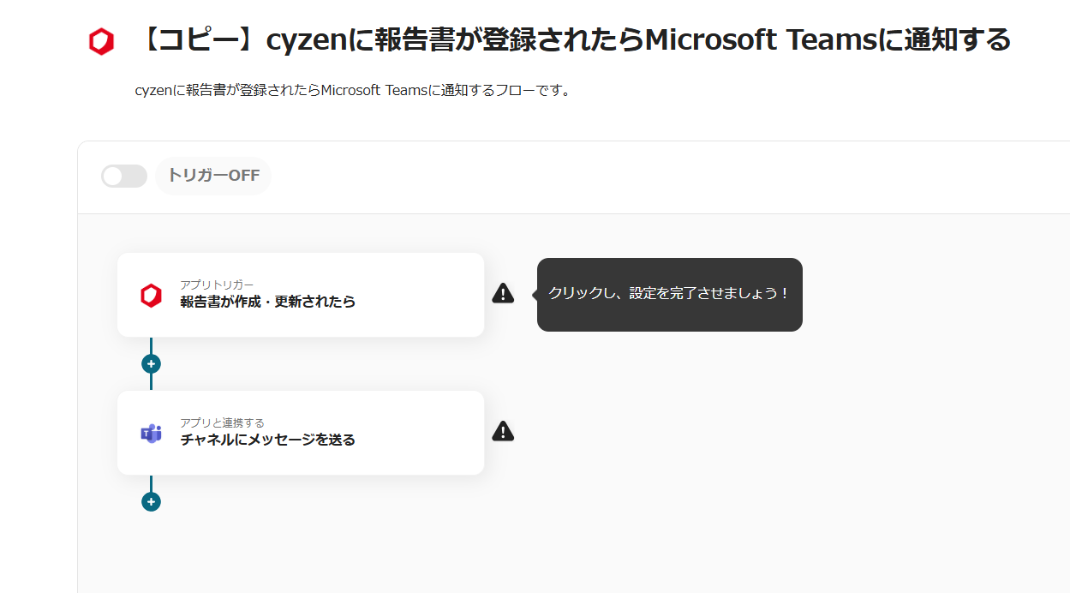The width and height of the screenshot is (1070, 593).
Task: Open the チャネルにメッセージを送る action card
Action: pyautogui.click(x=301, y=433)
